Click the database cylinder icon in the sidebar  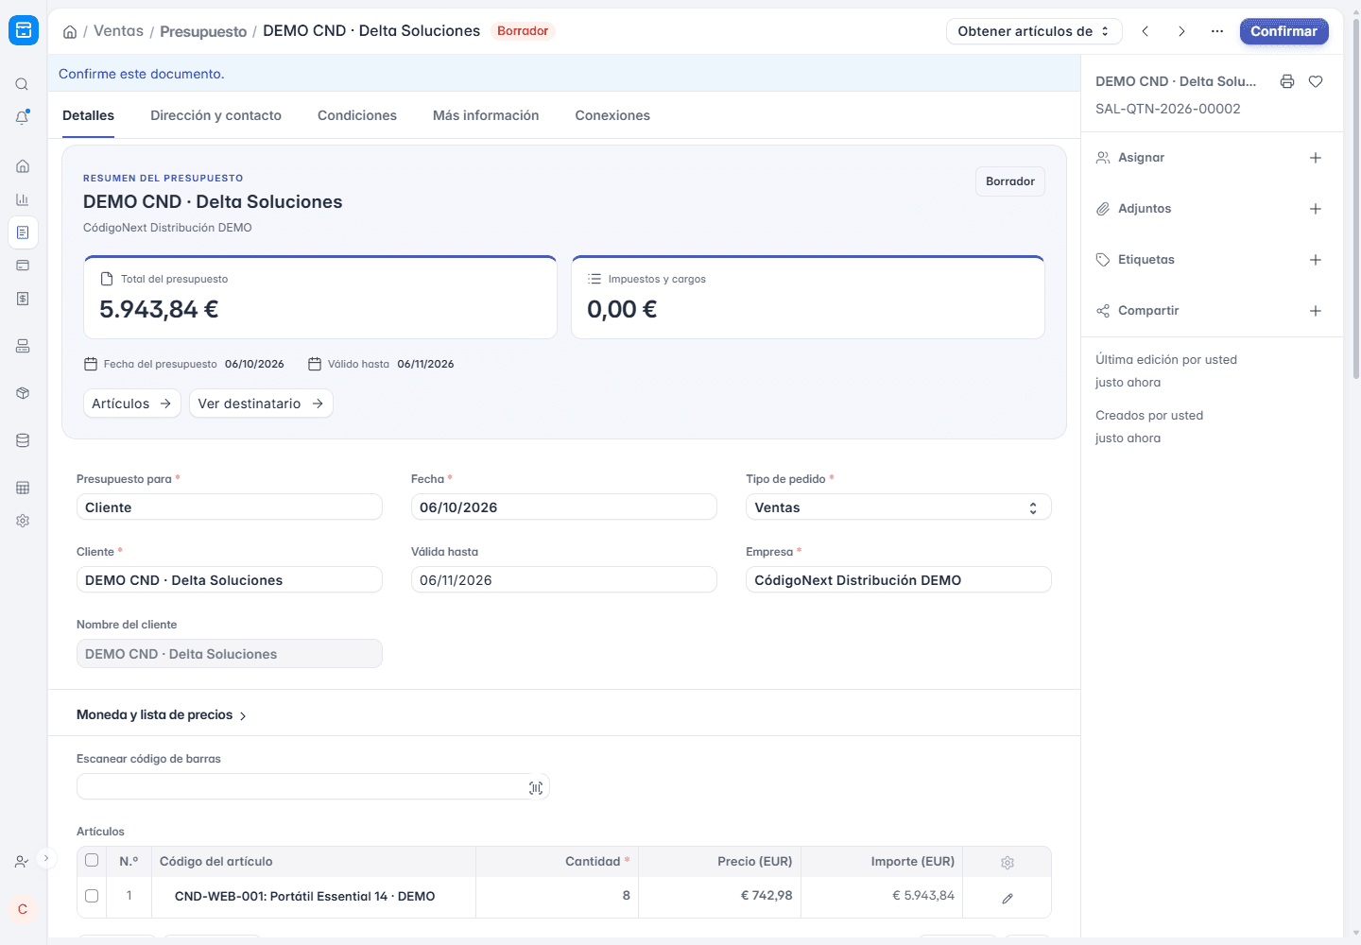coord(23,440)
